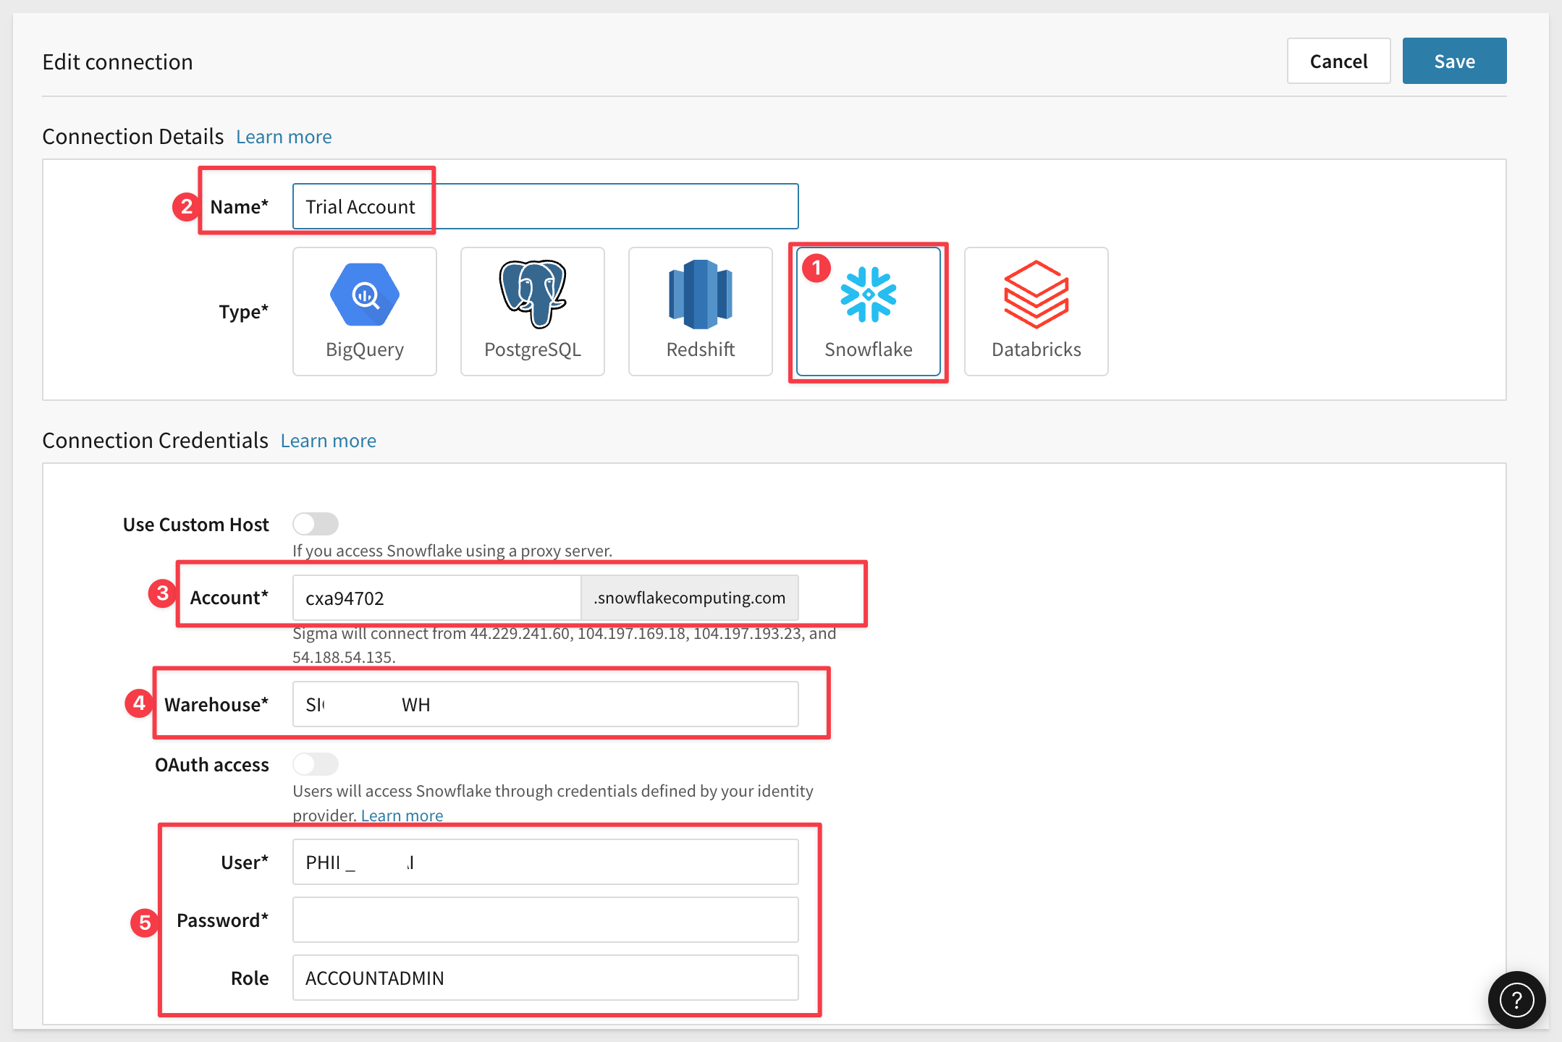Click the 'If you access Snowflake using a proxy server' text

452,551
